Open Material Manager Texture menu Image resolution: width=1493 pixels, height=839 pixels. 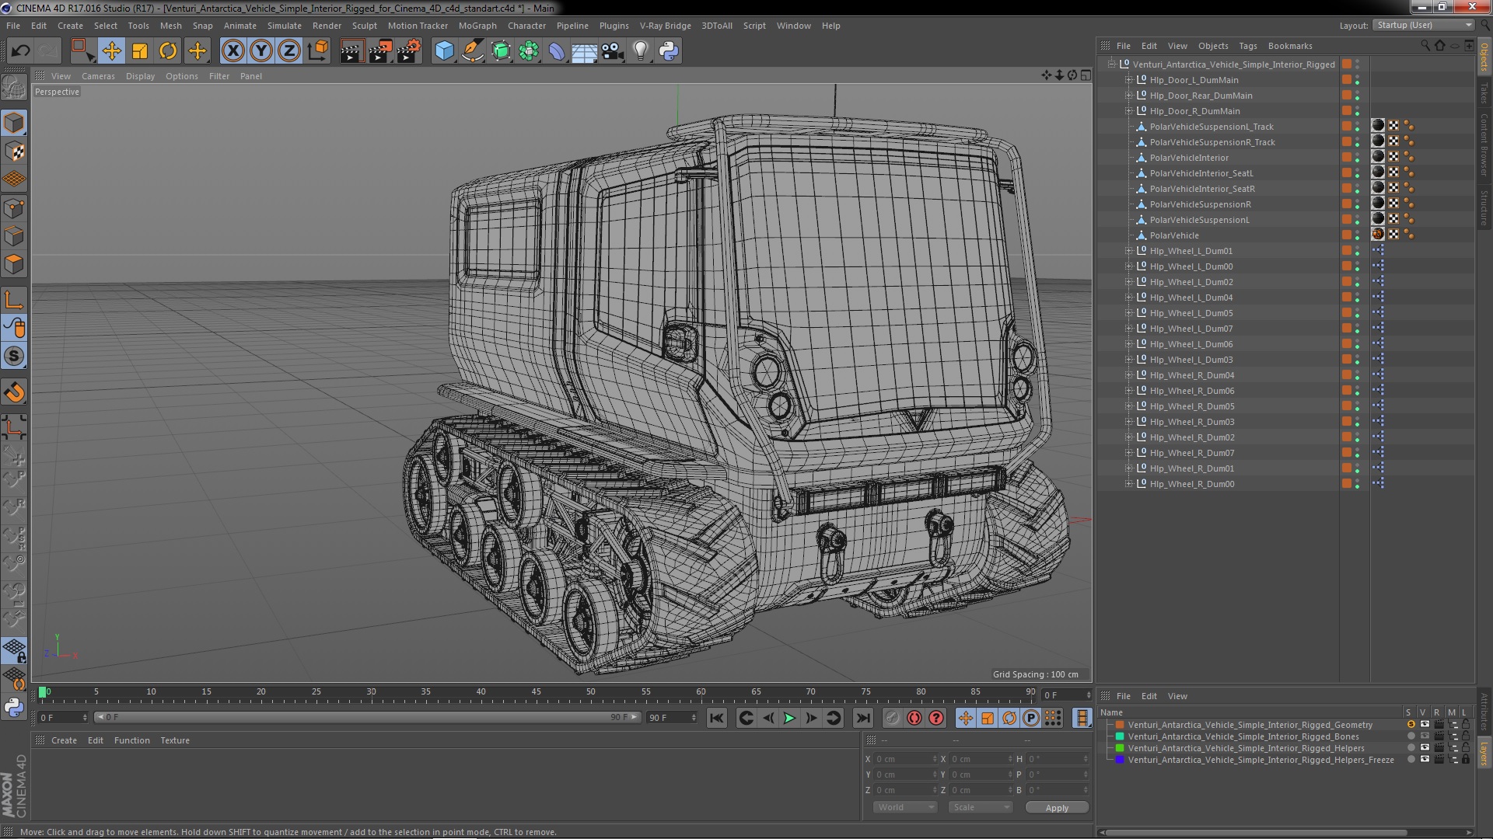tap(175, 740)
